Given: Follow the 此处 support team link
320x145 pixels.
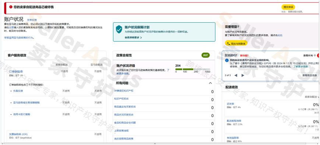Looking at the screenshot, I should [x=280, y=35].
